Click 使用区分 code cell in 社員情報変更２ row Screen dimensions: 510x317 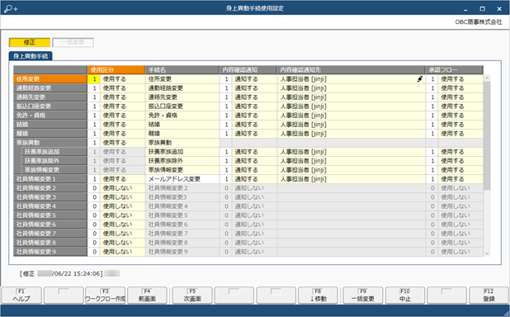[x=94, y=188]
